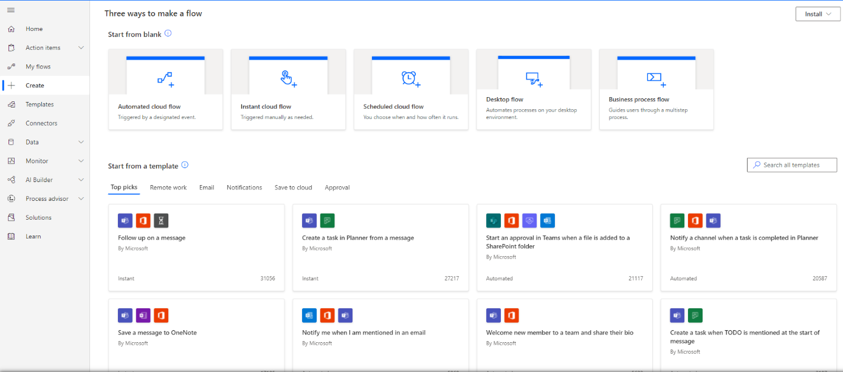Go to Templates in the sidebar

[45, 104]
